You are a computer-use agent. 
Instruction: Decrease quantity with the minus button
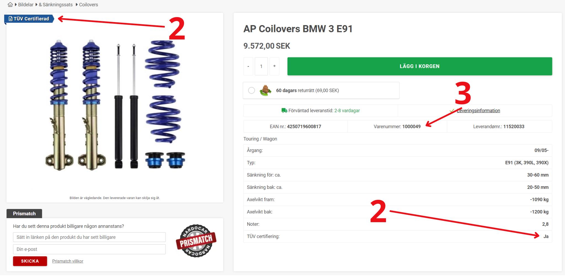click(248, 66)
